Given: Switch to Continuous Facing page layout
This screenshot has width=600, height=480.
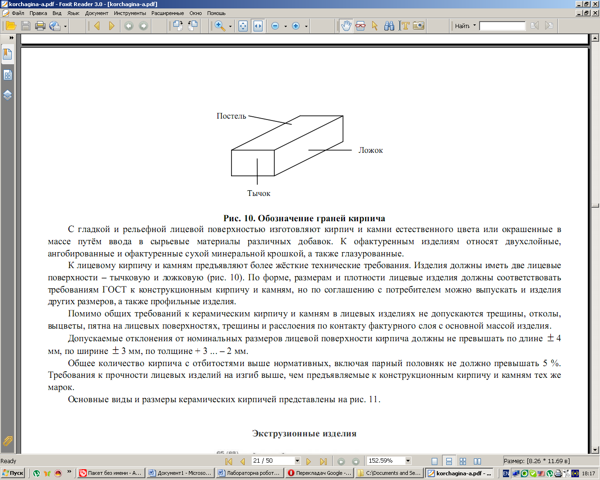Looking at the screenshot, I should 463,461.
